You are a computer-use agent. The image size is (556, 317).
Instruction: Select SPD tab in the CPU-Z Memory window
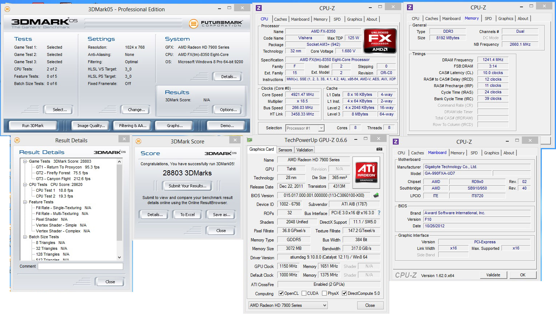click(488, 19)
